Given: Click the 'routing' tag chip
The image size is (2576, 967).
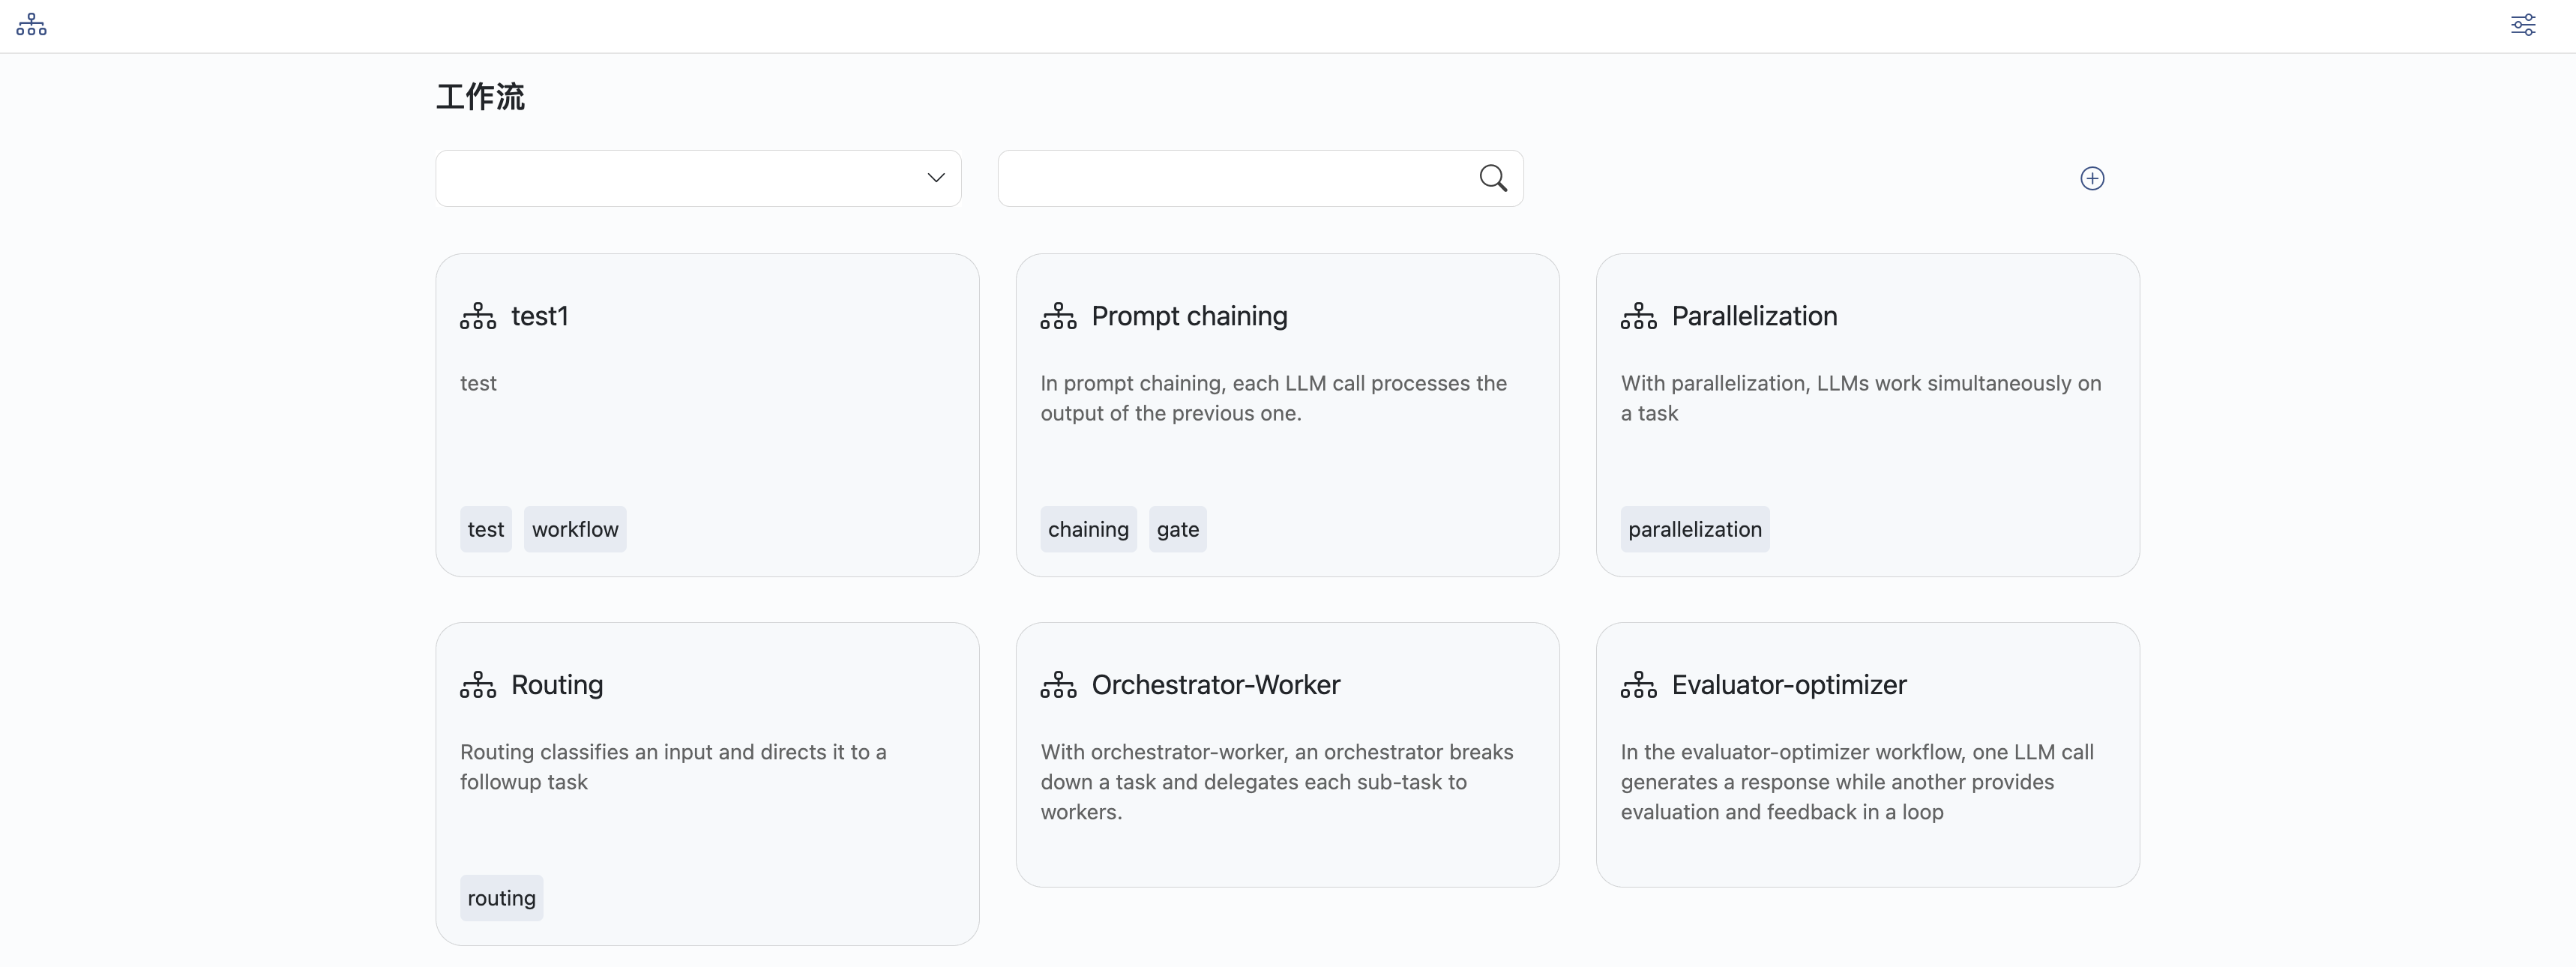Looking at the screenshot, I should pyautogui.click(x=501, y=898).
